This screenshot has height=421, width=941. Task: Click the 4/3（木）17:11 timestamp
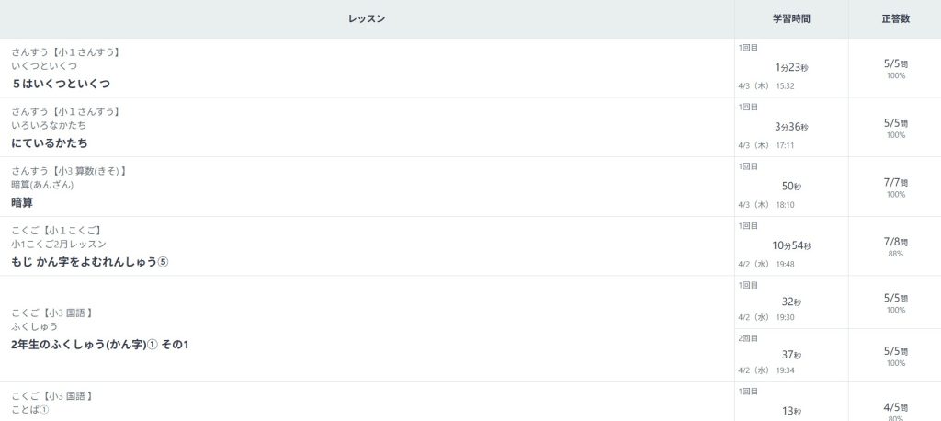pyautogui.click(x=766, y=145)
